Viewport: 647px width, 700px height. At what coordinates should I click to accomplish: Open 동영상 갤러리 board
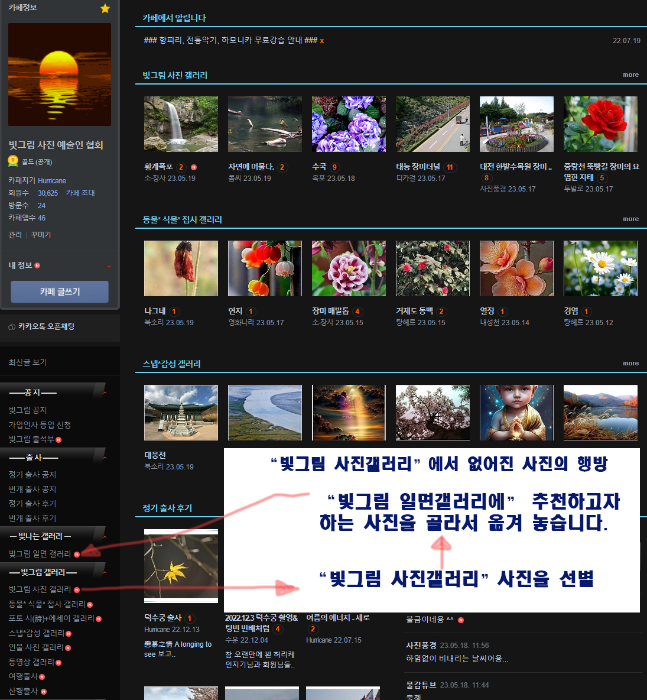click(x=31, y=662)
